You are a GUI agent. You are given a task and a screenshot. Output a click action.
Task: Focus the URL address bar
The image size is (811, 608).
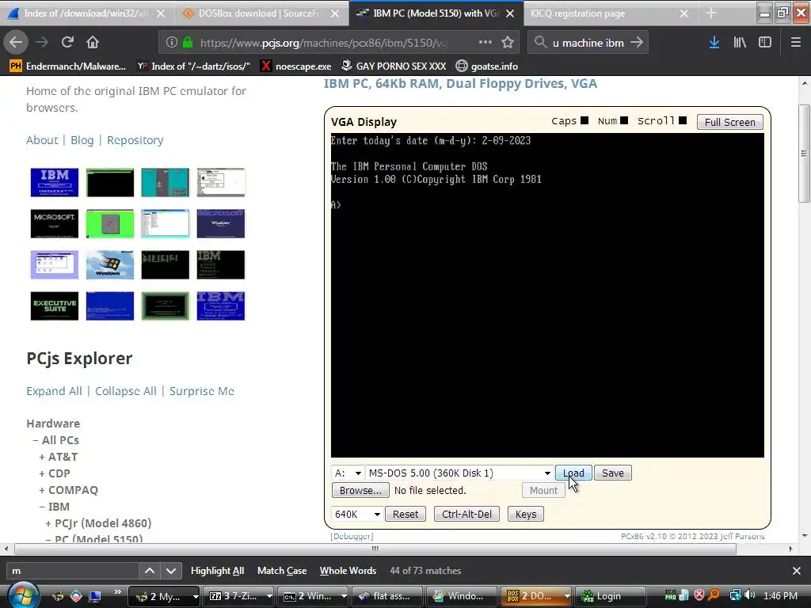click(x=323, y=43)
